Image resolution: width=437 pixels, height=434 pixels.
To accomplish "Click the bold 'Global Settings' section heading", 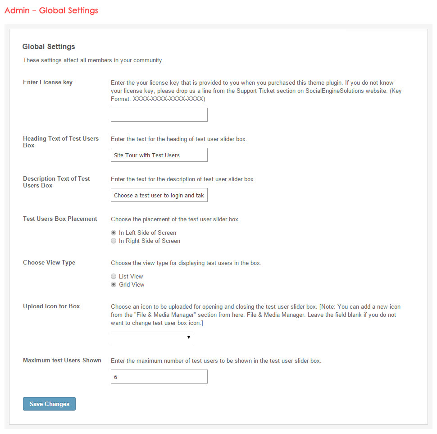I will 49,46.
